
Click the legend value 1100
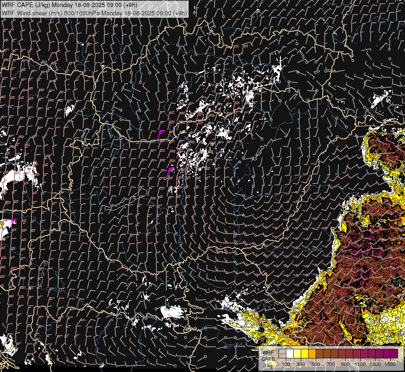360,364
